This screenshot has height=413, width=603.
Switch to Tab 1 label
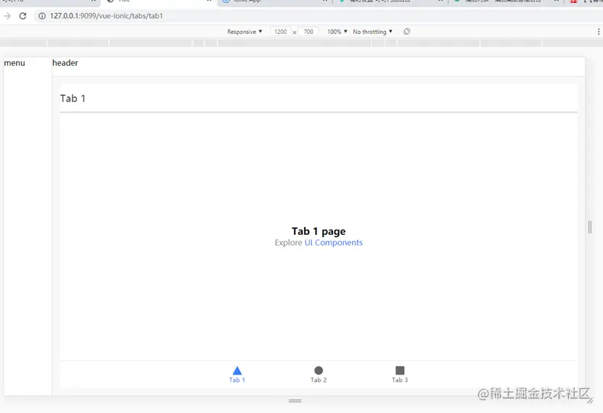[237, 380]
